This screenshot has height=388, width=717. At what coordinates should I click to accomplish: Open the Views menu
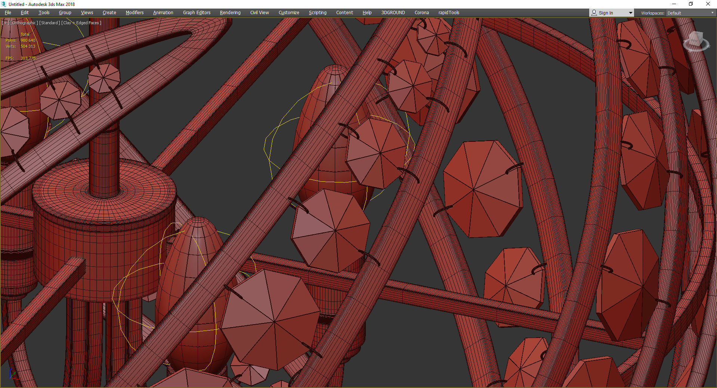[87, 13]
